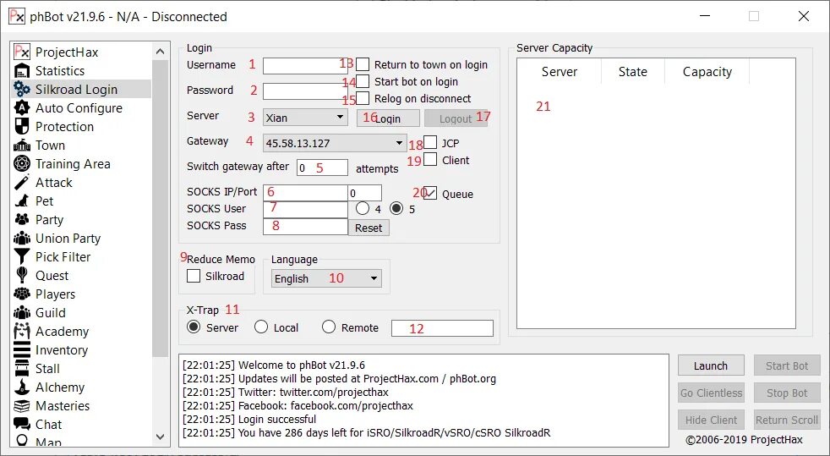The image size is (830, 456).
Task: Click sidebar scroll up arrow
Action: tap(161, 52)
